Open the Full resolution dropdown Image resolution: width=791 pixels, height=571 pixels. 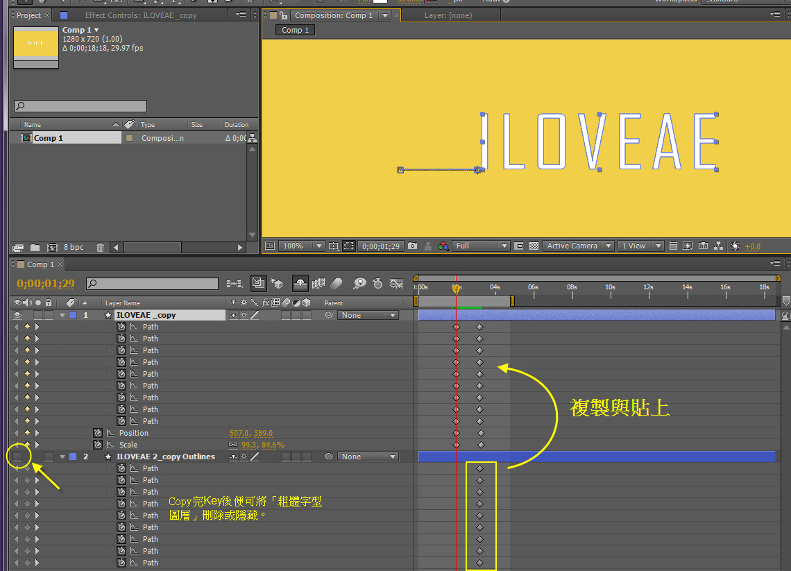pos(481,246)
